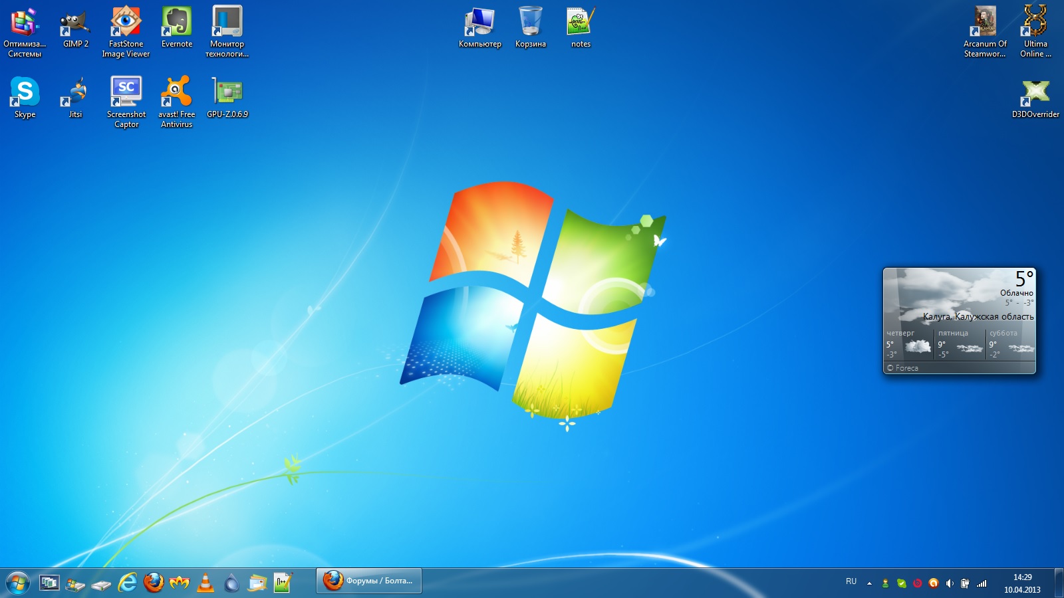Select the суббота forecast in weather gadget
The image size is (1064, 598).
[x=1011, y=344]
